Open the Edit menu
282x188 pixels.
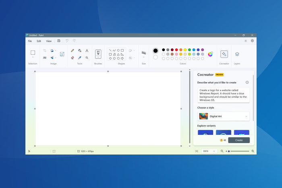tap(39, 41)
